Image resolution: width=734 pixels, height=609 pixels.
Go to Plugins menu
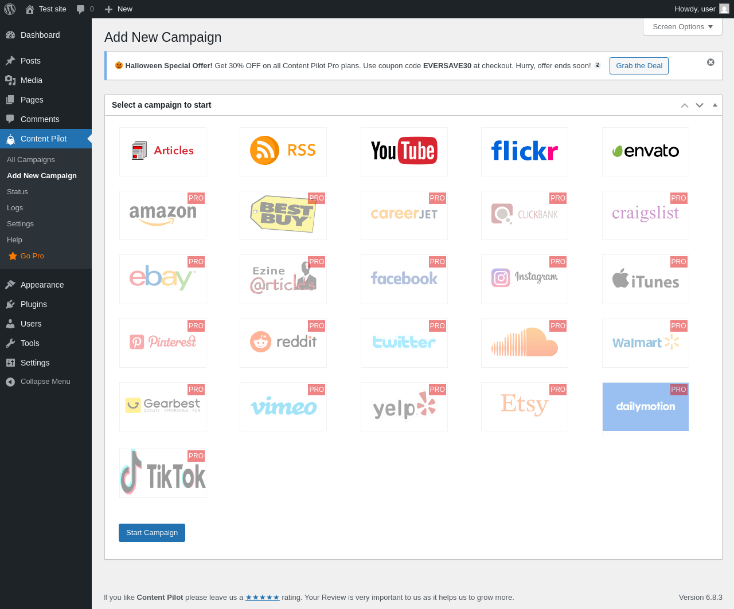pos(46,304)
